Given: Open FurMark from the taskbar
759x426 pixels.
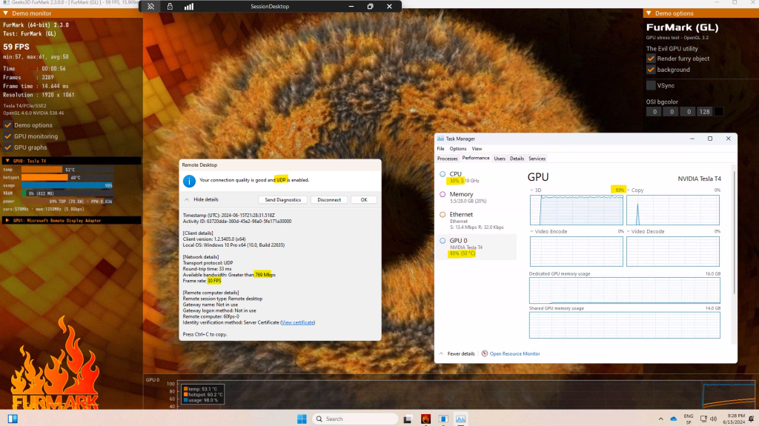Looking at the screenshot, I should pos(425,419).
